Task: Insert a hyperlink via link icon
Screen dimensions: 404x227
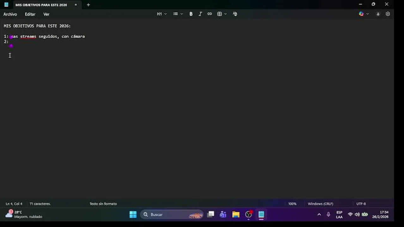Action: (x=210, y=14)
